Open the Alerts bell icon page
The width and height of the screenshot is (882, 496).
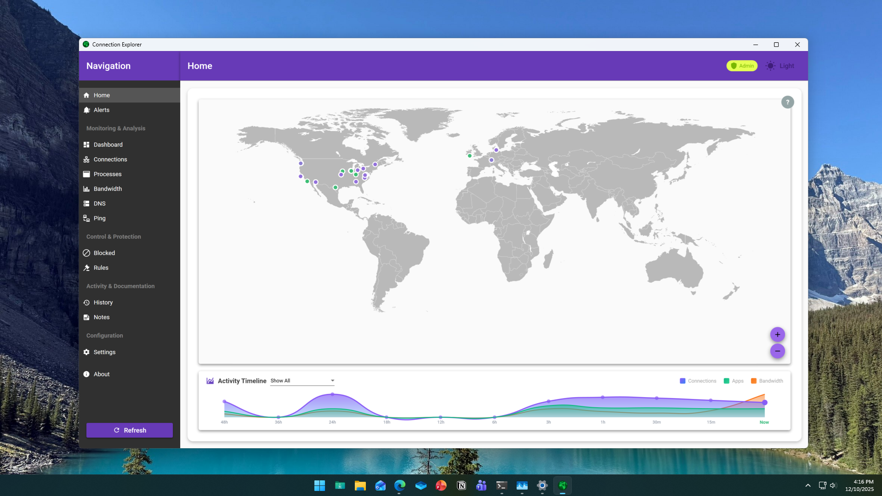coord(101,110)
